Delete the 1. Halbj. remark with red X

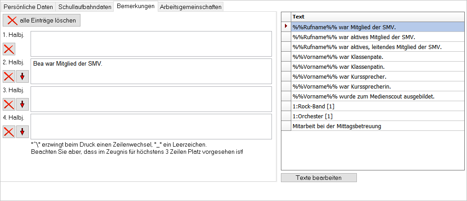coord(9,49)
